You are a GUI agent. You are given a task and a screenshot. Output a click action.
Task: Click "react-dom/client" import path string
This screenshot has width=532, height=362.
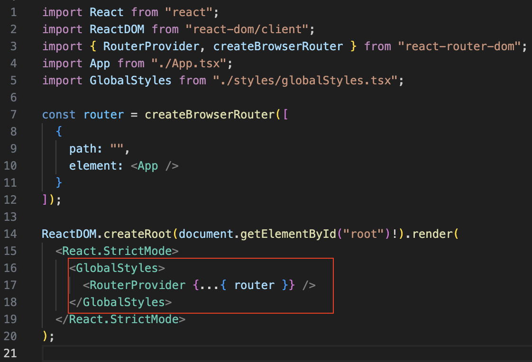point(247,29)
